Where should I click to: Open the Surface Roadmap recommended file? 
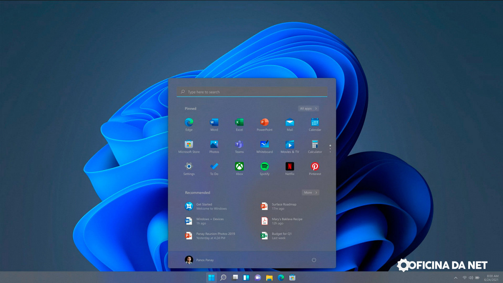(284, 206)
